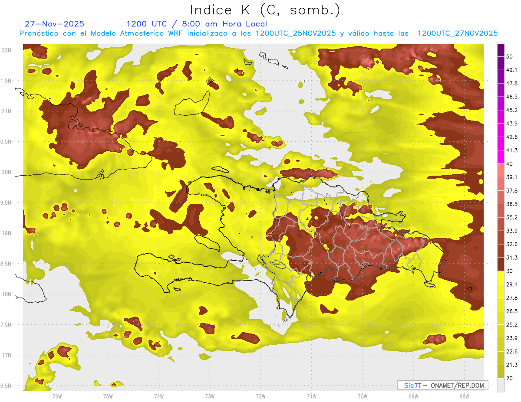This screenshot has height=402, width=521.
Task: Click the '22.6' color scale value
Action: [x=512, y=352]
